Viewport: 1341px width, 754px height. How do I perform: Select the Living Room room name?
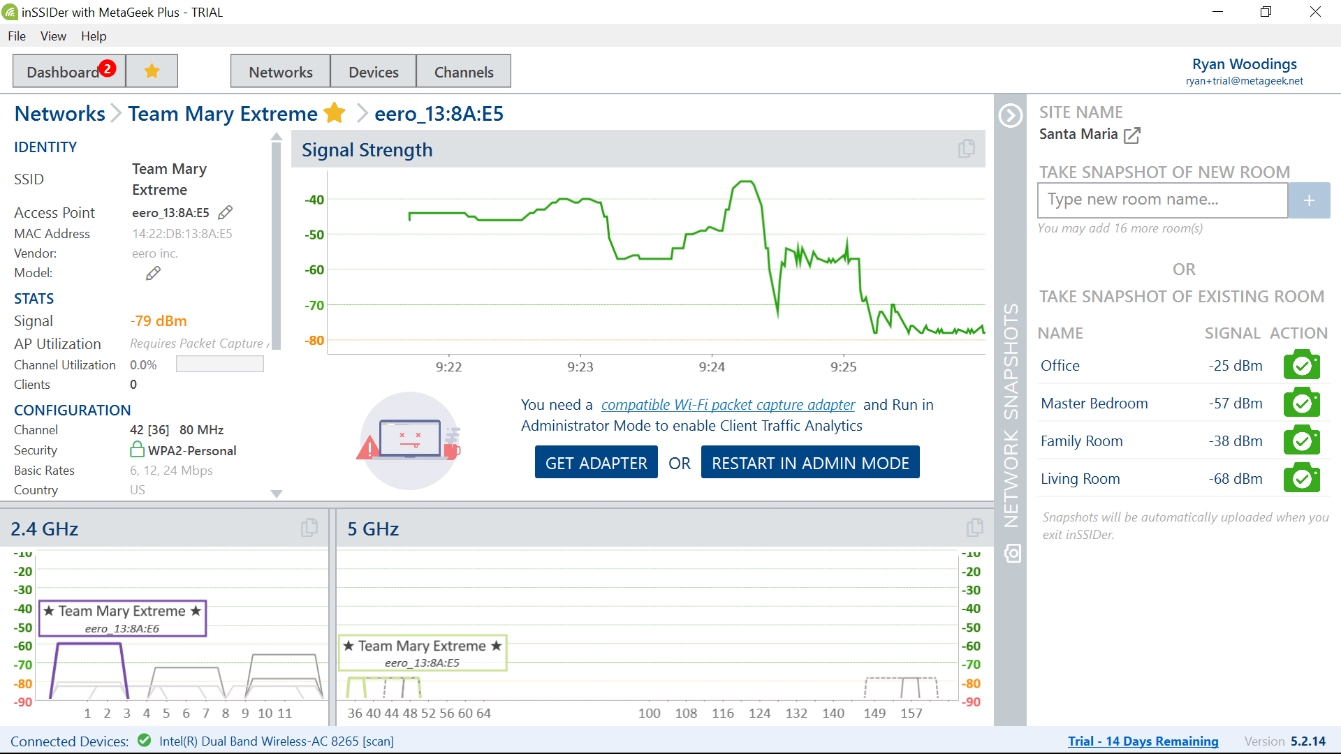coord(1080,478)
